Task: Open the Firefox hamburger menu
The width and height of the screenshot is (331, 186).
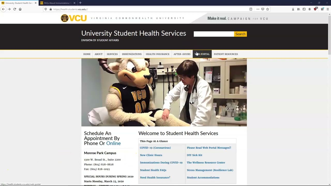Action: pos(328,9)
